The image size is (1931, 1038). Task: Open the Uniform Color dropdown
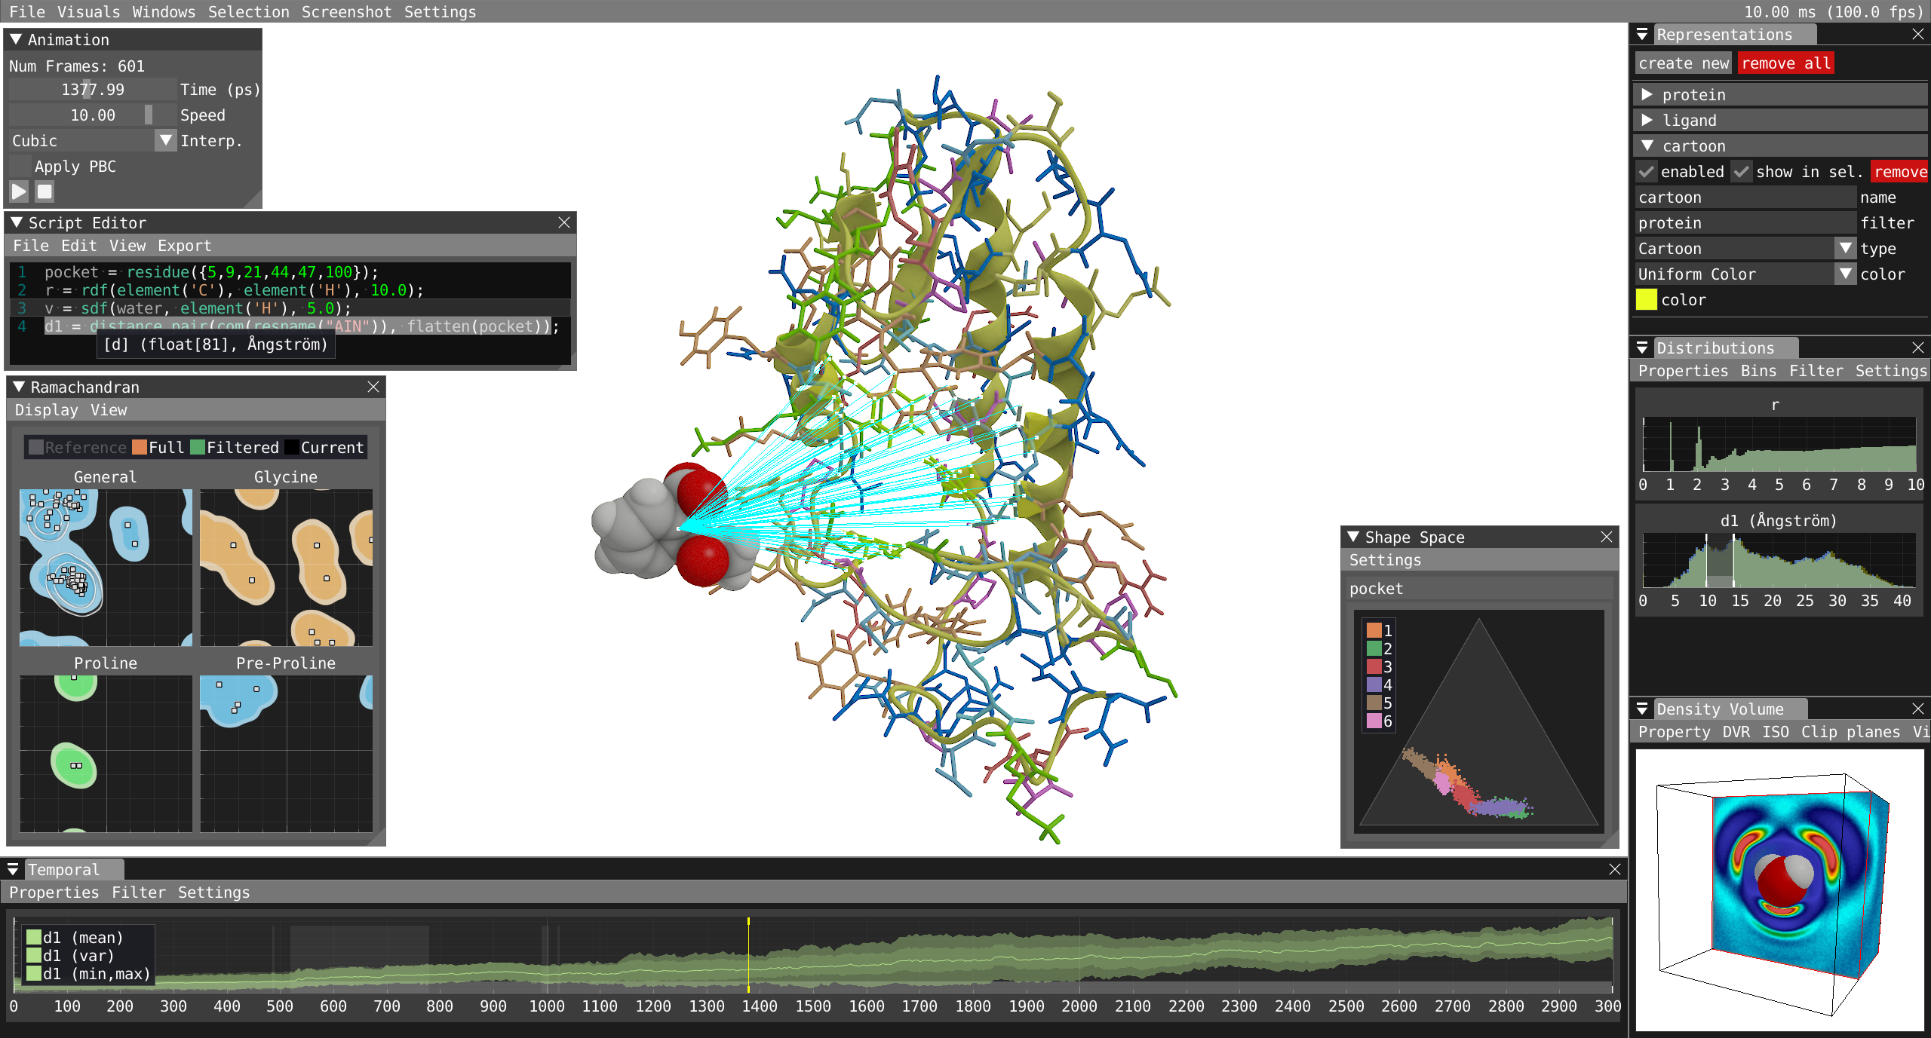click(1847, 274)
